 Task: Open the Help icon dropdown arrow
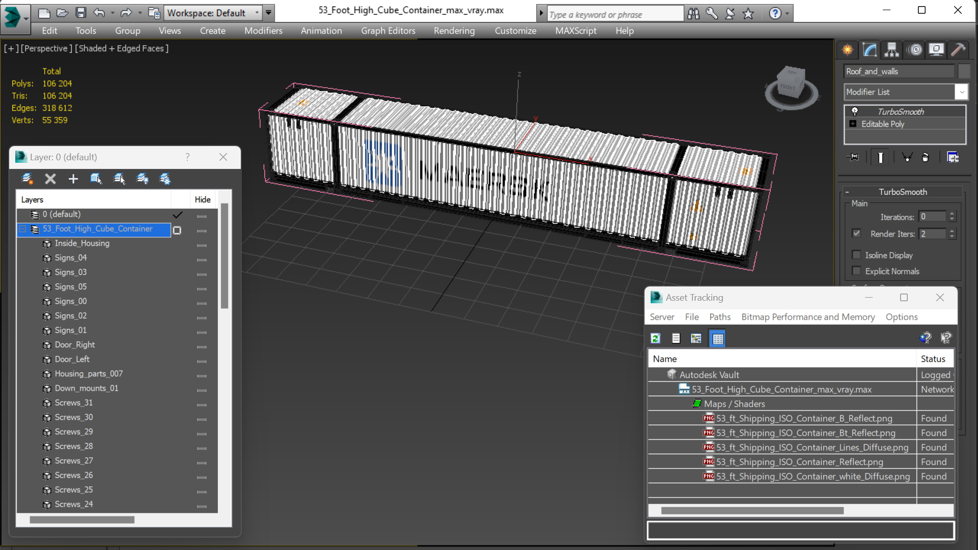787,14
